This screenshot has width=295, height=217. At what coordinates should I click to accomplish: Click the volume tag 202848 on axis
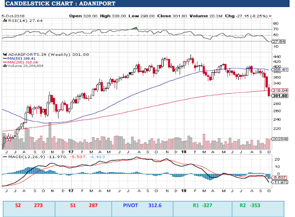pos(280,139)
